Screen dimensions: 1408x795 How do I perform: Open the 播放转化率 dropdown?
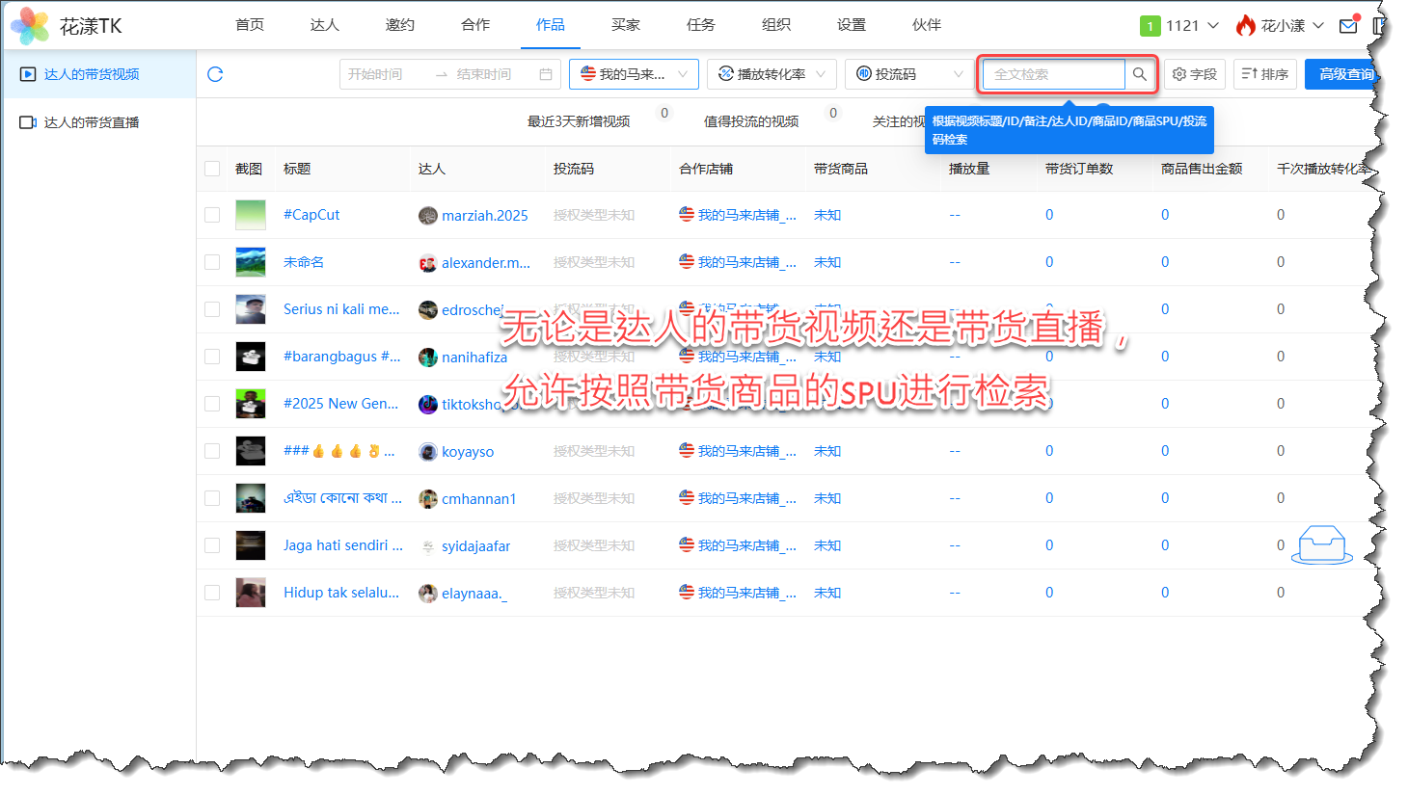pos(772,74)
